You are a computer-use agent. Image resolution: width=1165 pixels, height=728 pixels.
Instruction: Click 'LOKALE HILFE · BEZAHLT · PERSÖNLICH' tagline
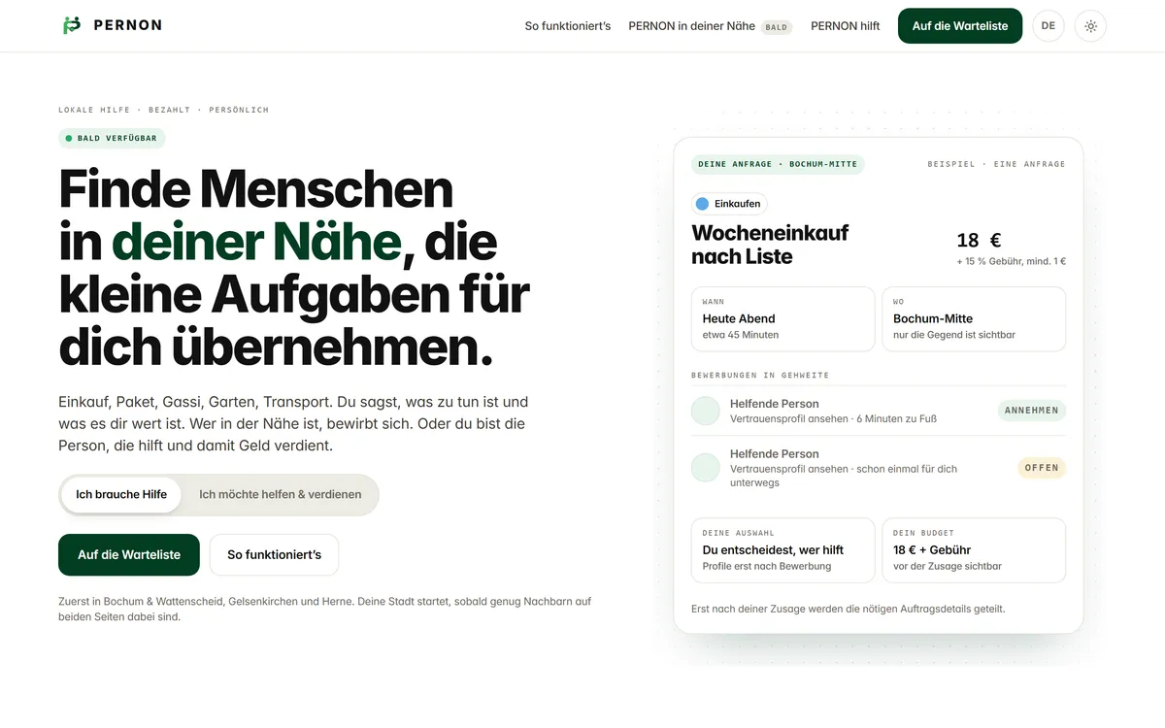(163, 110)
